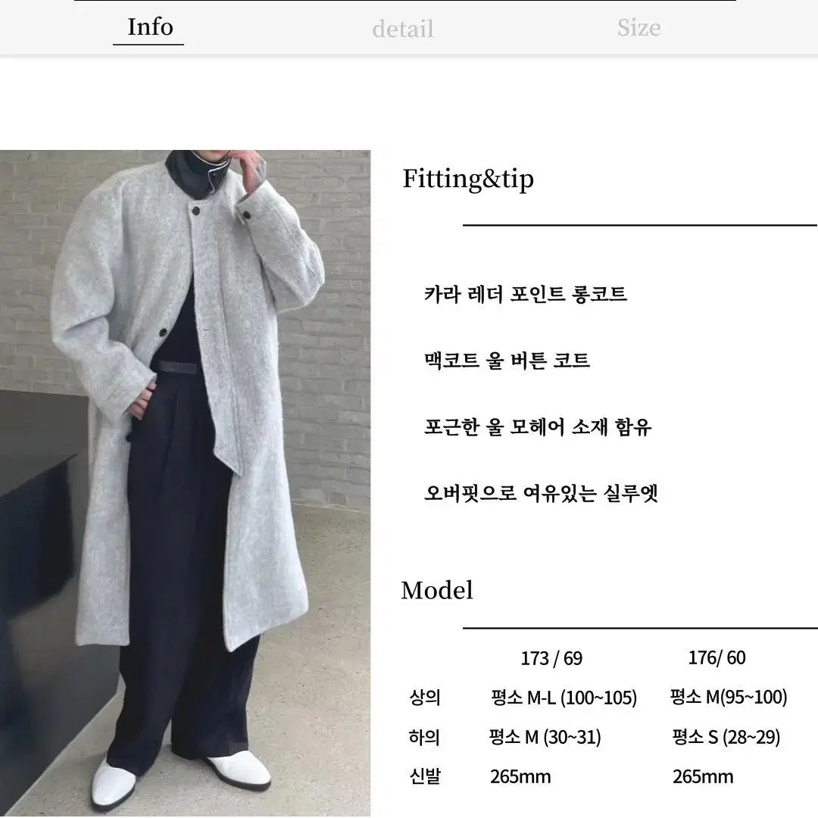Select the text 카라 레더 포인트 롱코트
Viewport: 818px width, 818px height.
point(526,294)
